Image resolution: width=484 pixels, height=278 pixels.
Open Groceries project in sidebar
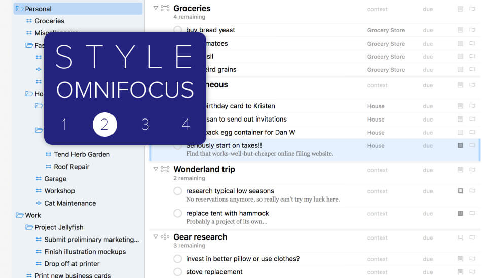click(x=49, y=21)
